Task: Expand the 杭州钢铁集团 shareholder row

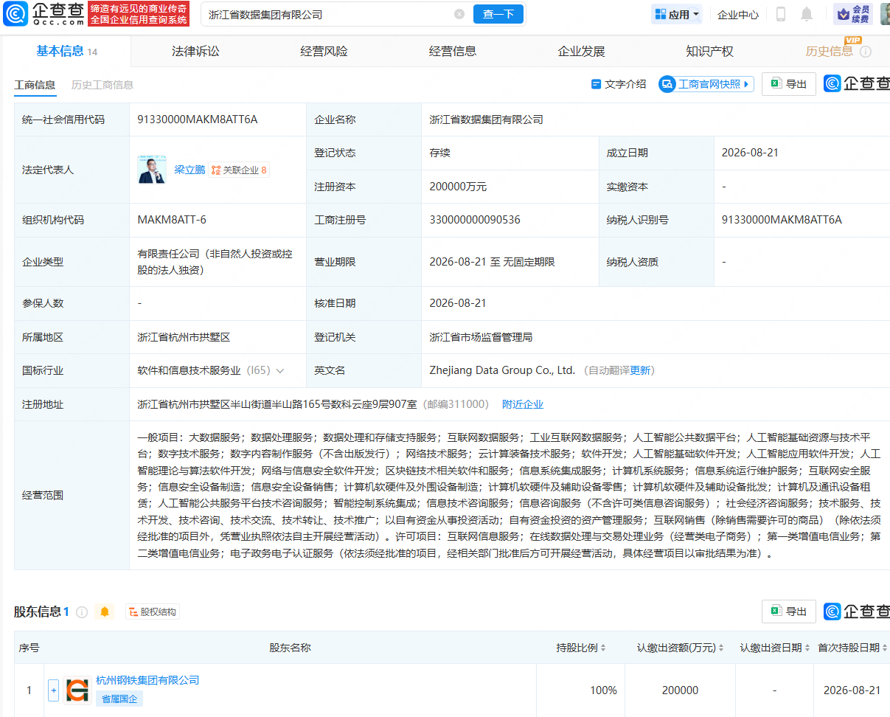Action: pos(53,690)
